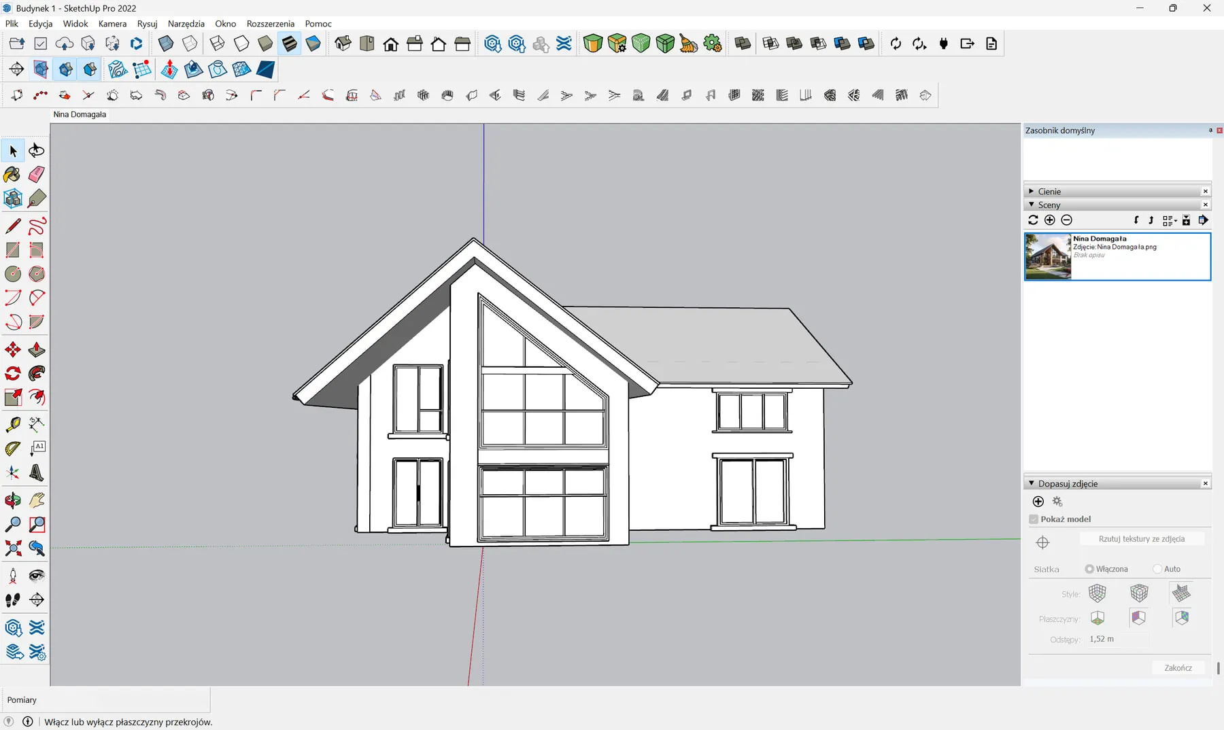Select the Auto grid radio button
This screenshot has height=730, width=1224.
pos(1157,569)
